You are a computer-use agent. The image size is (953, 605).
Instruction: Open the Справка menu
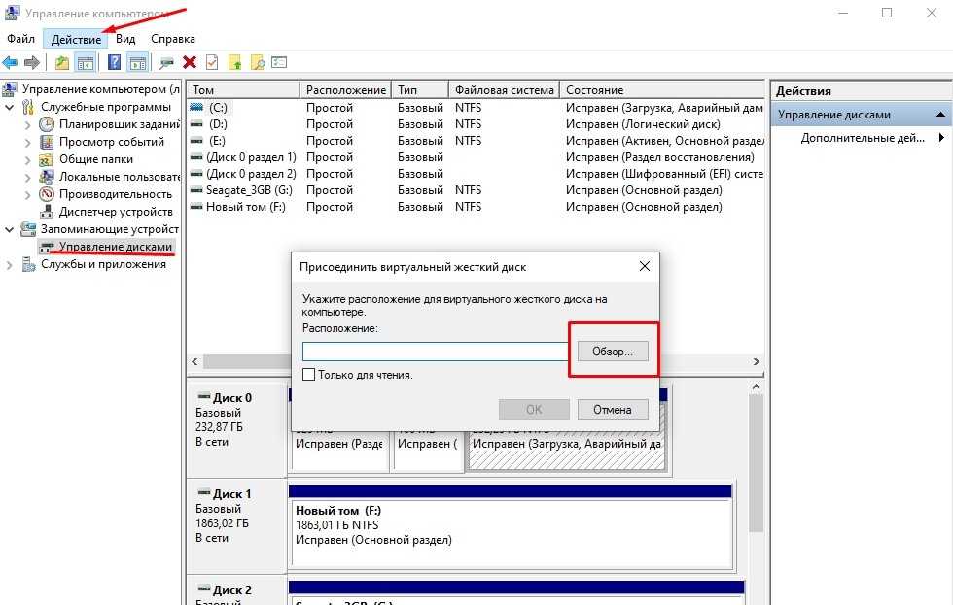(x=173, y=39)
